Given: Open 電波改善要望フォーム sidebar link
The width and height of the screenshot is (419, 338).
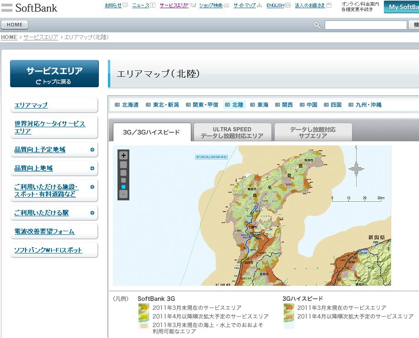Looking at the screenshot, I should point(45,231).
